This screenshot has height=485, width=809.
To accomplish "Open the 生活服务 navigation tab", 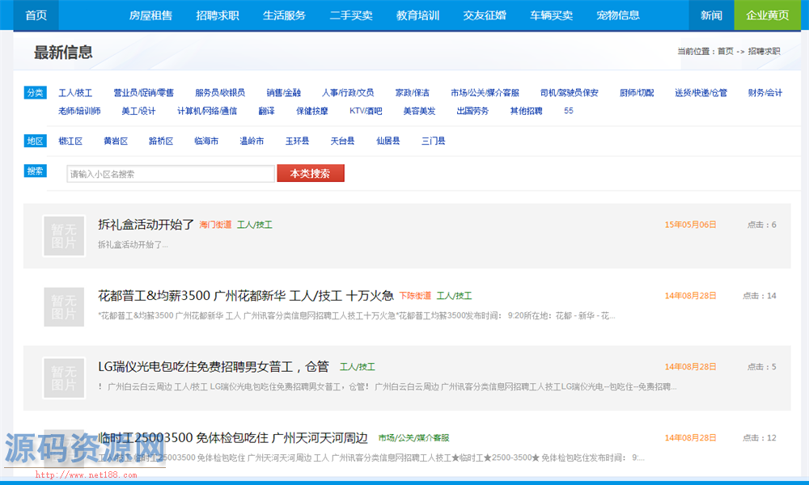I will [x=284, y=15].
